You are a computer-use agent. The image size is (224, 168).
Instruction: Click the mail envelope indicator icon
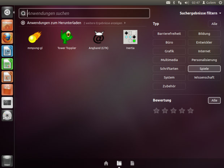point(168,3)
